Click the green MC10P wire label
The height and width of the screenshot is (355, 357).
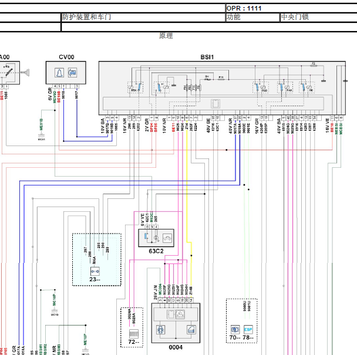pos(54,300)
